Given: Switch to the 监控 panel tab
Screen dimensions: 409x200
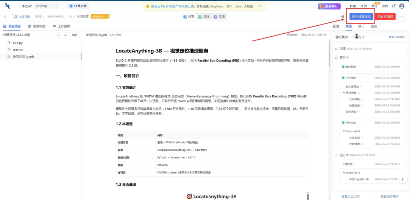Looking at the screenshot, I should coord(374,26).
